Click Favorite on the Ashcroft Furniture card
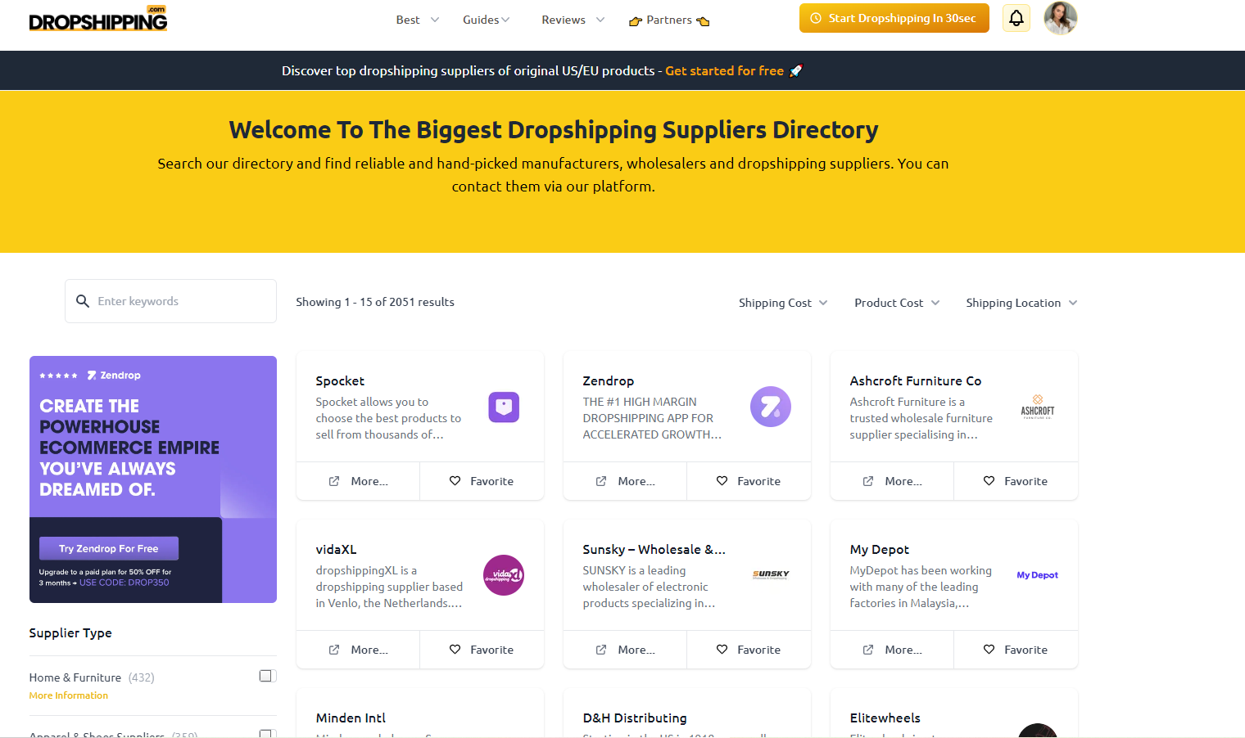Viewport: 1245px width, 738px height. (x=1016, y=481)
